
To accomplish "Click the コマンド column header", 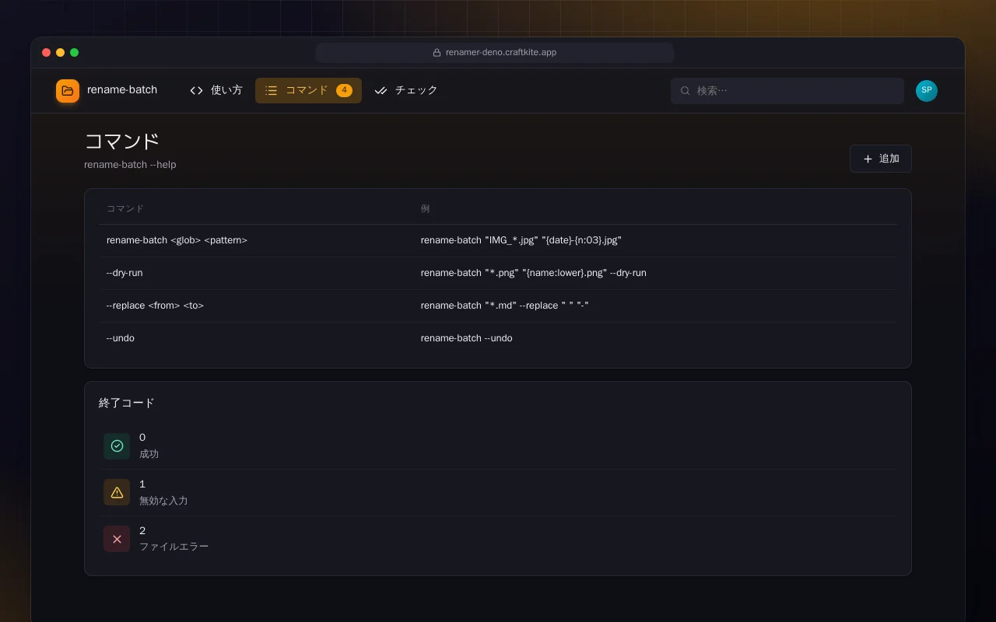I will 125,208.
